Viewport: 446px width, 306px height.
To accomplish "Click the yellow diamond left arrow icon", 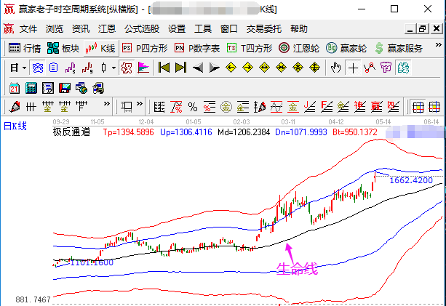I will coord(231,68).
